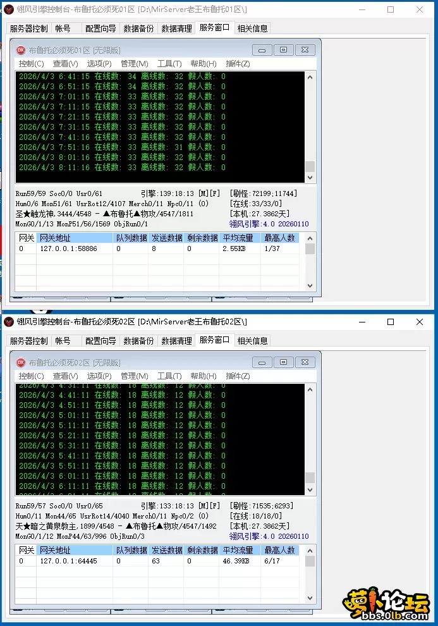Click the 翎风引擎控制台 02区 app icon
438x626 pixels.
tap(9, 322)
